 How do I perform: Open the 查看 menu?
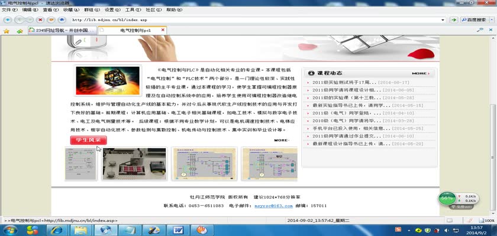pyautogui.click(x=51, y=10)
